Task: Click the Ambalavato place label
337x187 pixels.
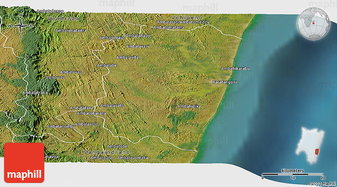Action: 112,105
